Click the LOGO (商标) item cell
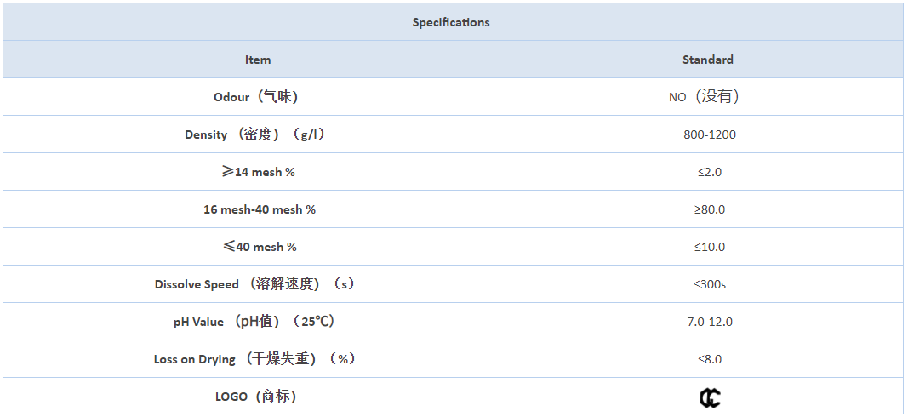 [258, 397]
